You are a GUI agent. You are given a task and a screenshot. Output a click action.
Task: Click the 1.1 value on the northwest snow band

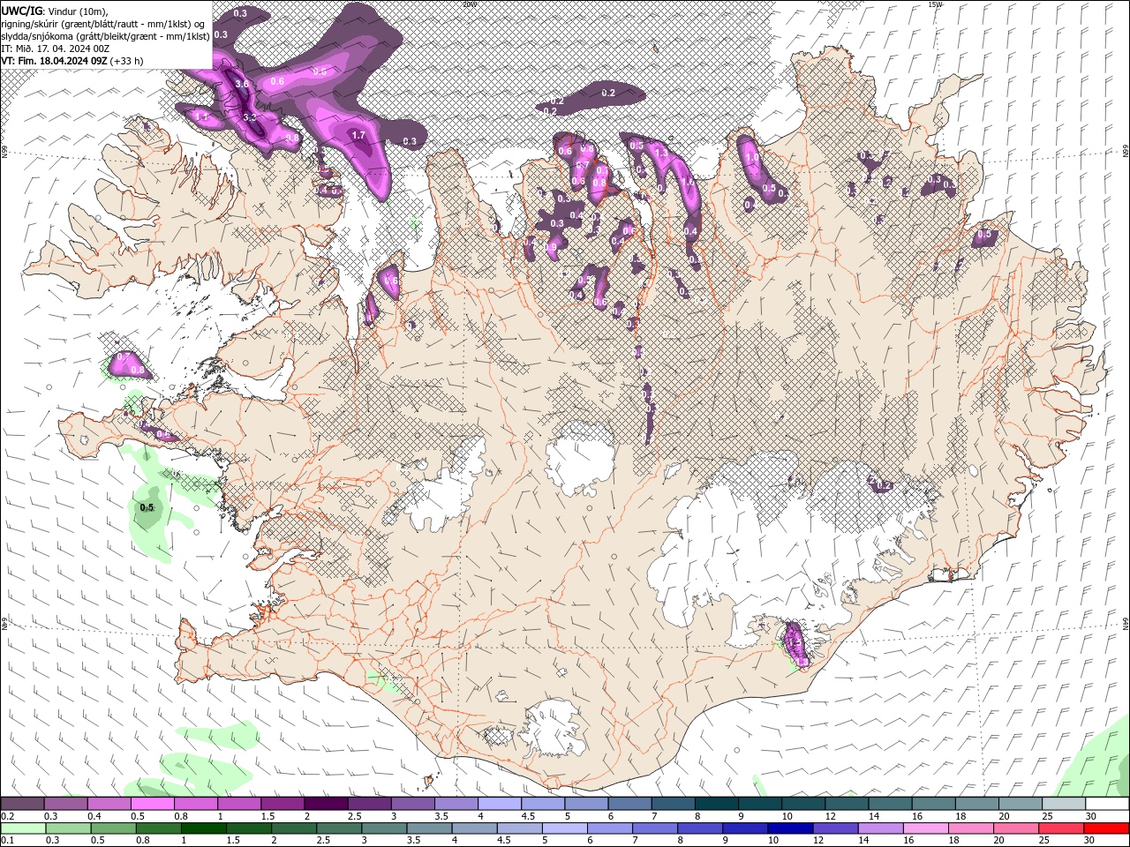[200, 116]
